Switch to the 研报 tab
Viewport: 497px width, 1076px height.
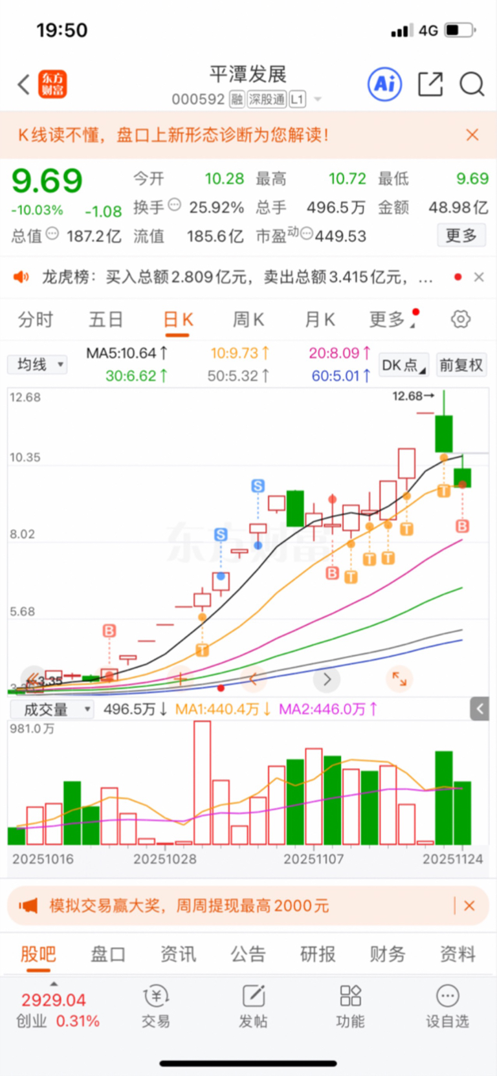tap(318, 954)
